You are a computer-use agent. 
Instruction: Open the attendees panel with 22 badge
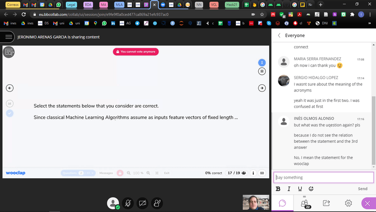coord(305,203)
